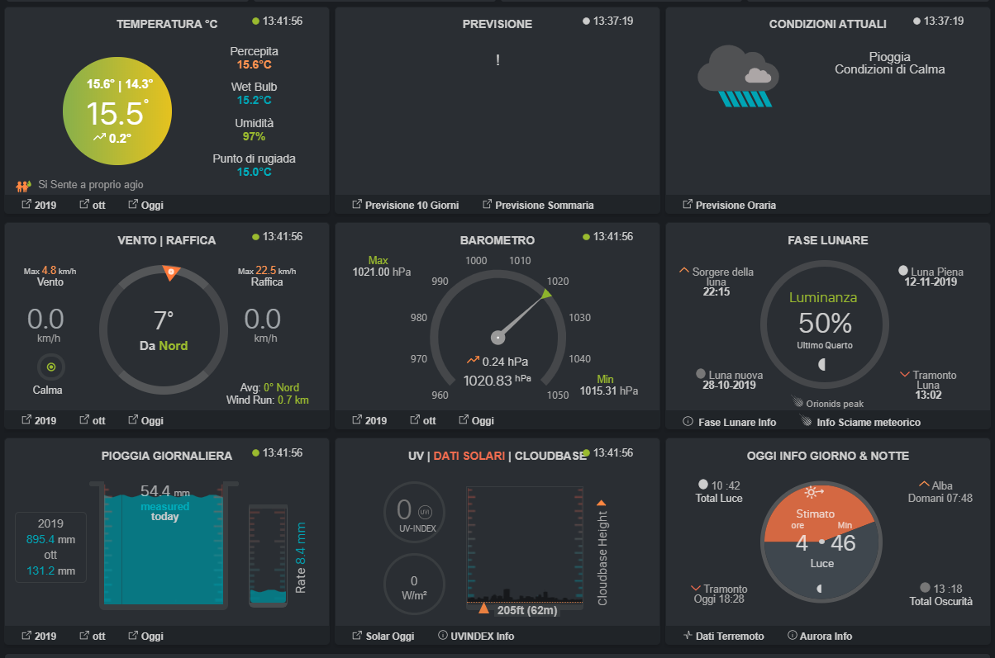This screenshot has height=658, width=995.
Task: Select DATI SOLARI orange heading text
Action: [469, 456]
